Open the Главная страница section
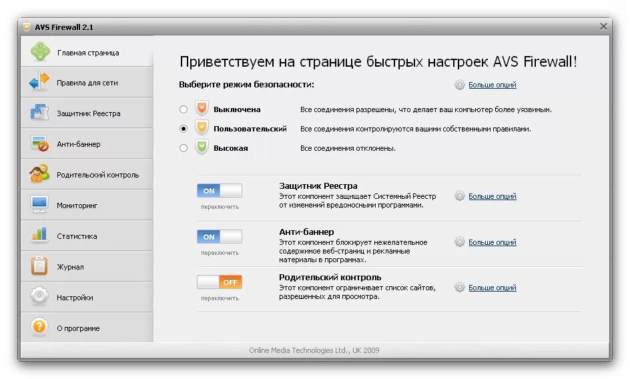Image resolution: width=630 pixels, height=379 pixels. pos(87,52)
